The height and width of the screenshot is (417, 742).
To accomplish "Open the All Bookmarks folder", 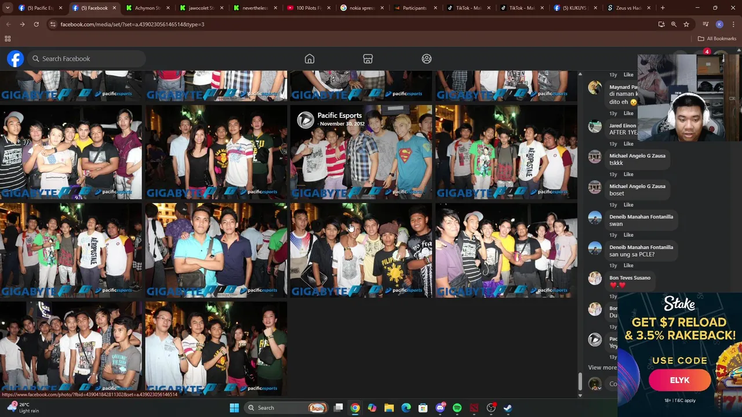I will point(717,38).
